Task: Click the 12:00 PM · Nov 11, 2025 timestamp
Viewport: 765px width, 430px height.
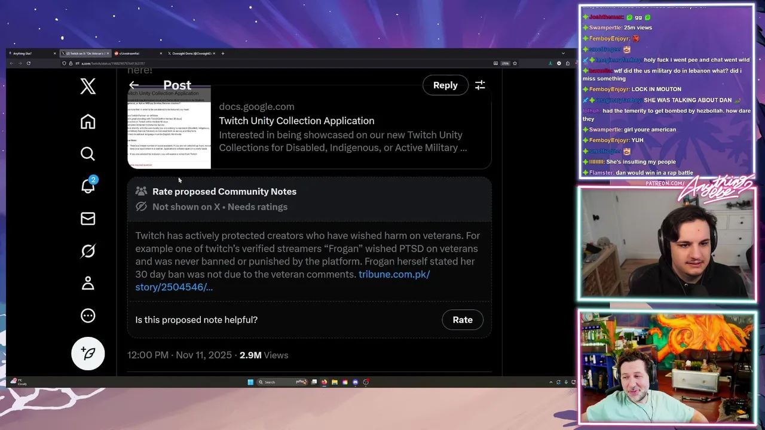Action: click(179, 355)
